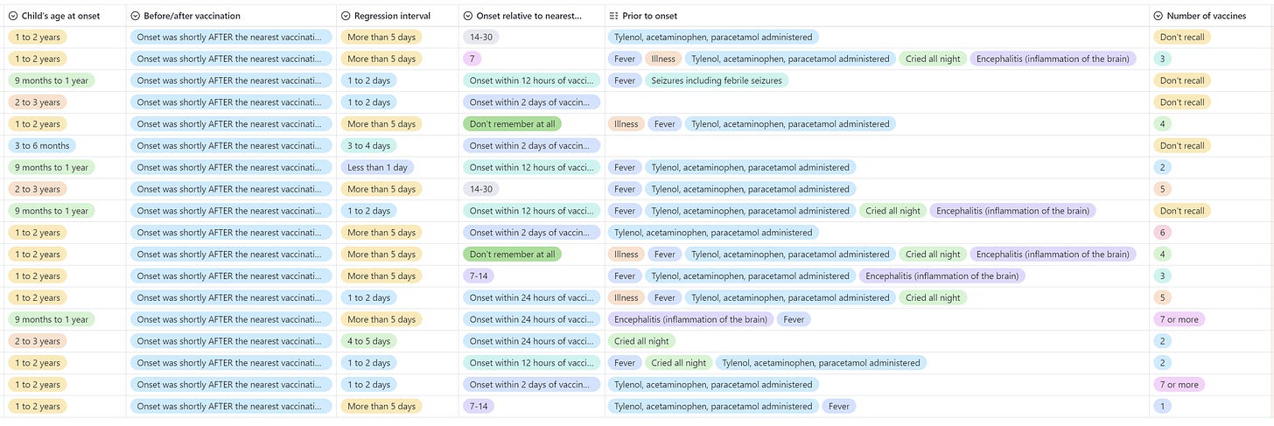The width and height of the screenshot is (1274, 426).
Task: Click the Seizures including febrile seizures tag
Action: (717, 80)
